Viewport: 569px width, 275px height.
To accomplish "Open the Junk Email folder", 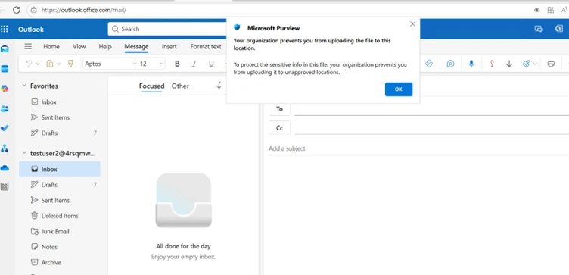I will pos(60,231).
